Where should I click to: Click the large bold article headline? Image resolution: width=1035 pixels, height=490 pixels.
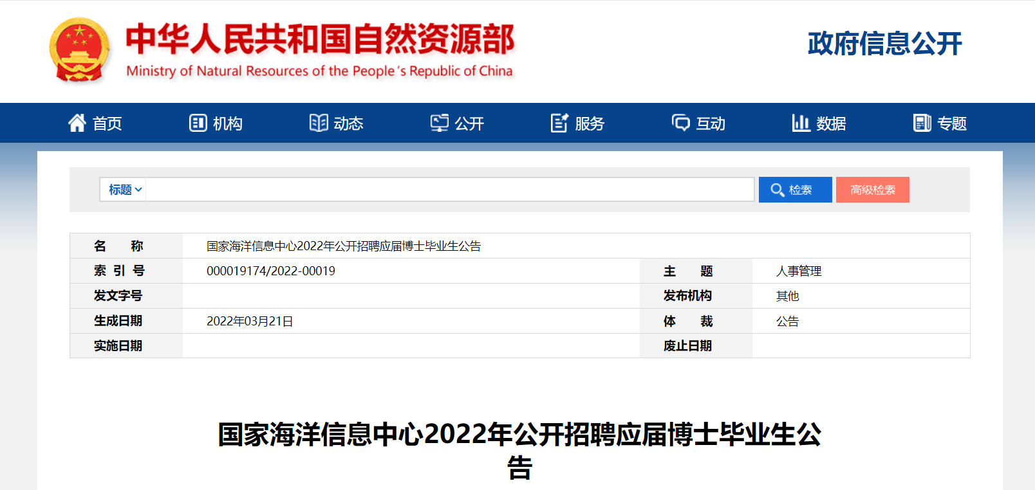pos(519,451)
